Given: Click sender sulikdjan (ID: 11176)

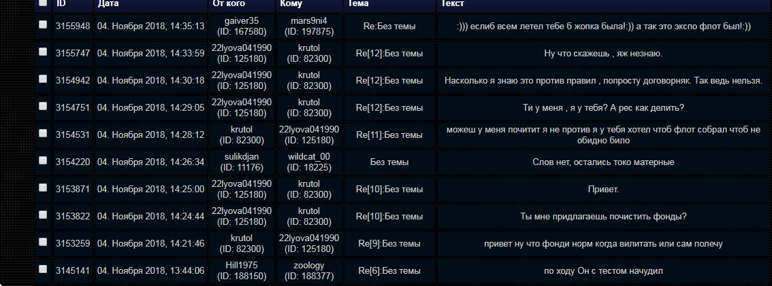Looking at the screenshot, I should pyautogui.click(x=241, y=162).
